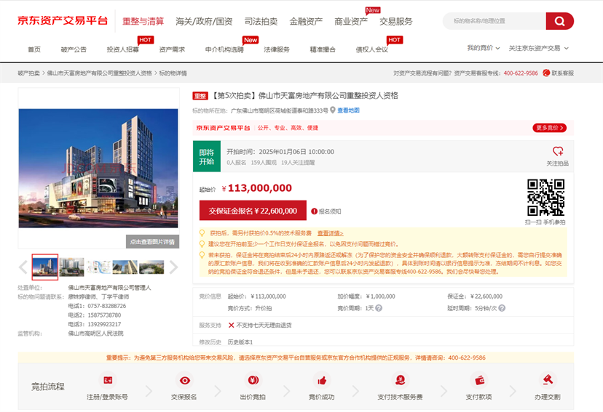603x412 pixels.
Task: Click the heart icon to follow this auction item
Action: click(x=558, y=151)
